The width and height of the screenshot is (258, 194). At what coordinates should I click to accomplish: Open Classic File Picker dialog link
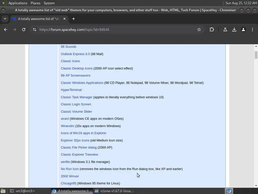pyautogui.click(x=79, y=148)
